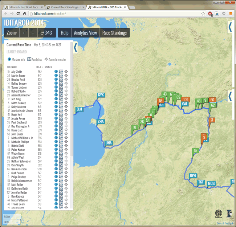The width and height of the screenshot is (236, 227).
Task: Sort leaderboard by MILE column
Action: click(x=40, y=67)
